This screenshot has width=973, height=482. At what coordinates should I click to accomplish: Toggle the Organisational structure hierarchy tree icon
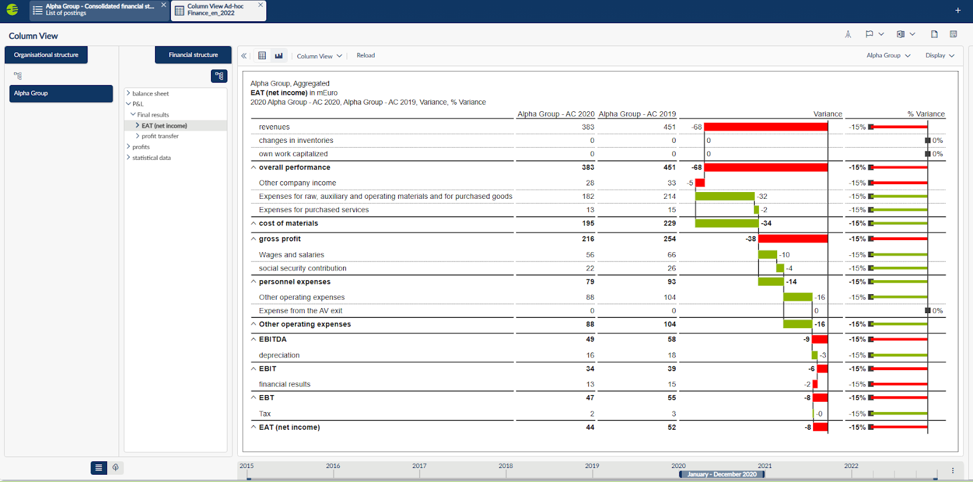pos(18,76)
